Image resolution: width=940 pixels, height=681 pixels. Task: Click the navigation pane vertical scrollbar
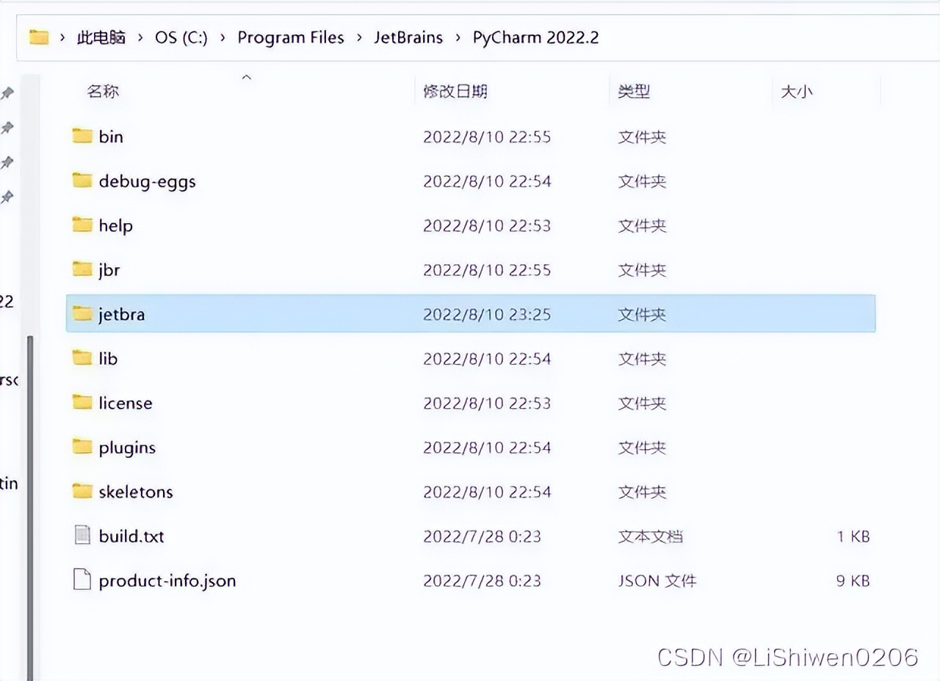pos(30,506)
